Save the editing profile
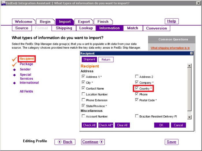This screenshot has height=151, width=202. [172, 142]
